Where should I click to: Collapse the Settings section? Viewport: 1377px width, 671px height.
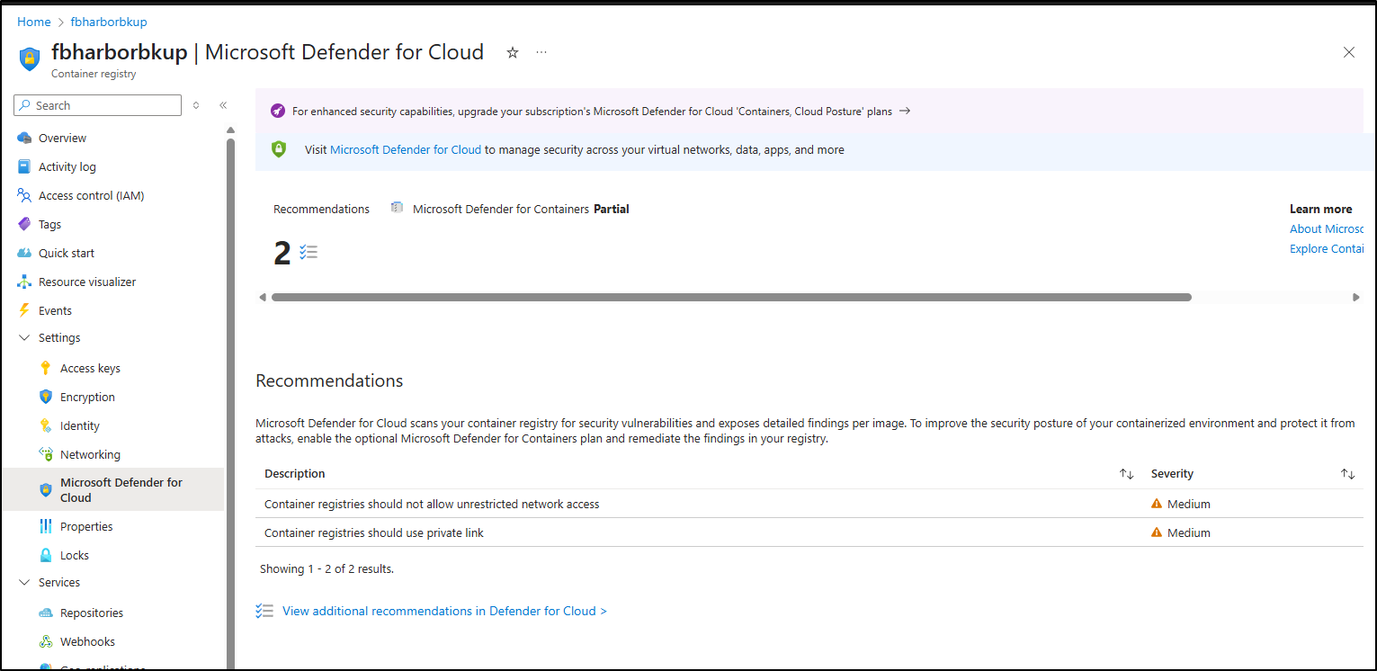[x=24, y=338]
